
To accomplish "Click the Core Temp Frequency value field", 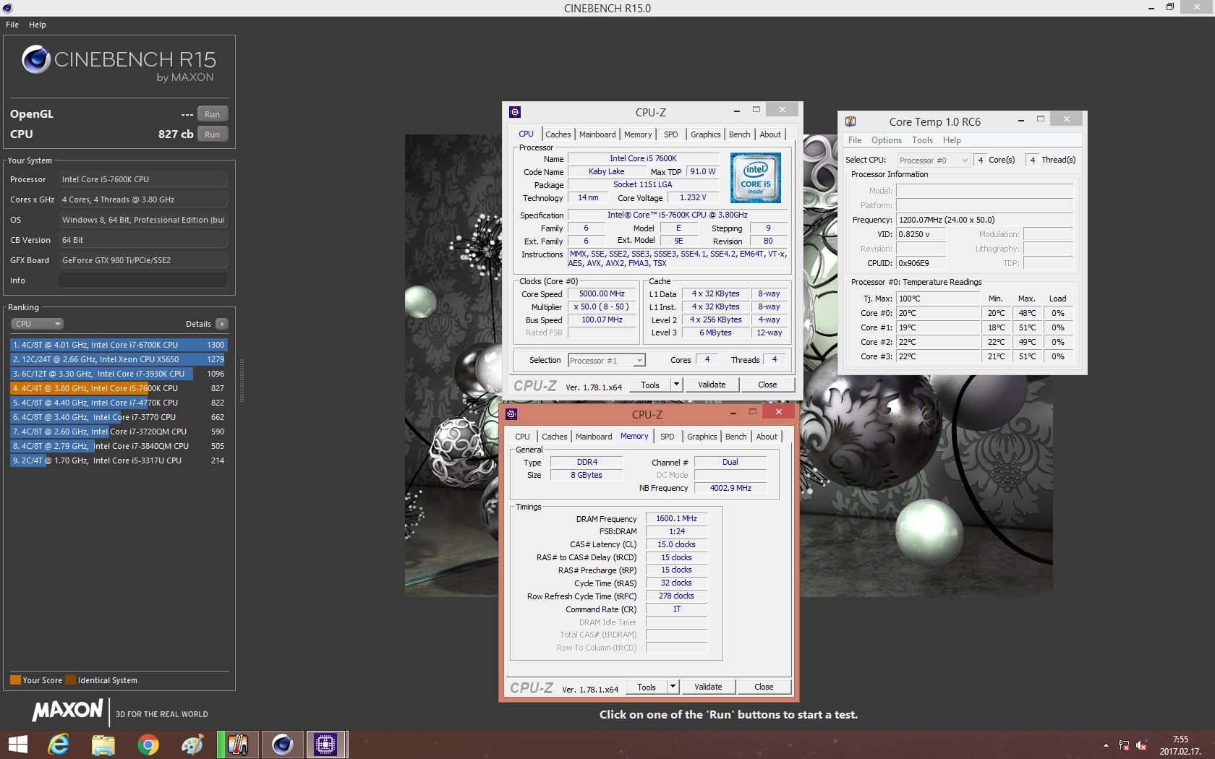I will coord(984,220).
